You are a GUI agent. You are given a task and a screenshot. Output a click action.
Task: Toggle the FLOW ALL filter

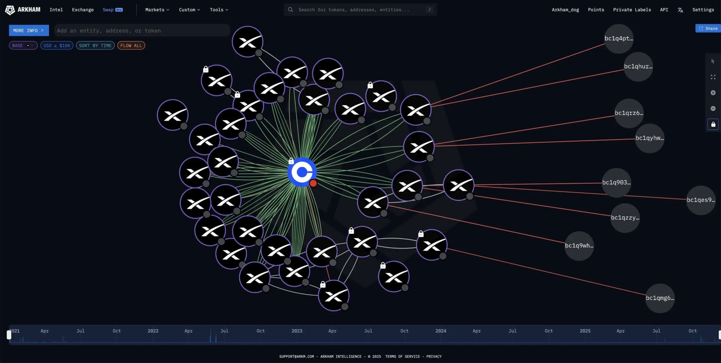tap(131, 45)
